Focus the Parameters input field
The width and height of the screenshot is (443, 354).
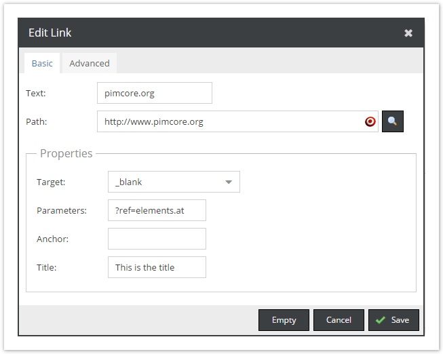point(157,210)
